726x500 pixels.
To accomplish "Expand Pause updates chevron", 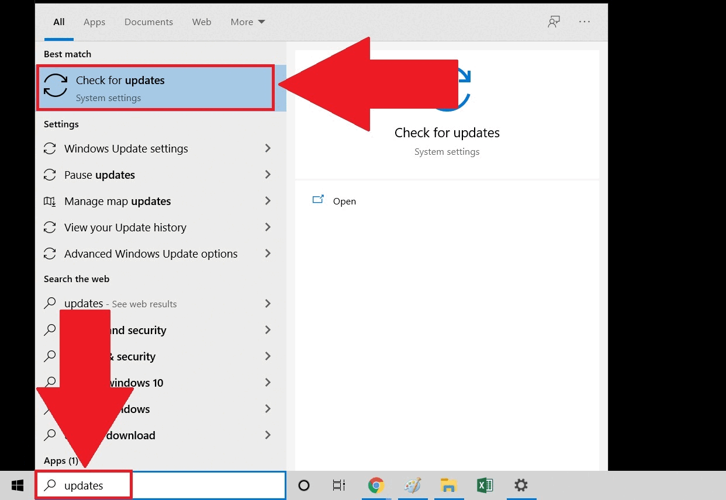I will pos(268,175).
